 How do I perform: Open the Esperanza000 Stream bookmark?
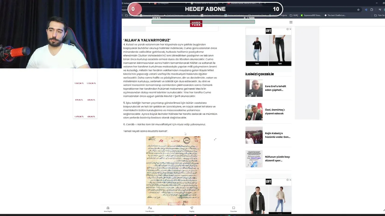click(311, 15)
